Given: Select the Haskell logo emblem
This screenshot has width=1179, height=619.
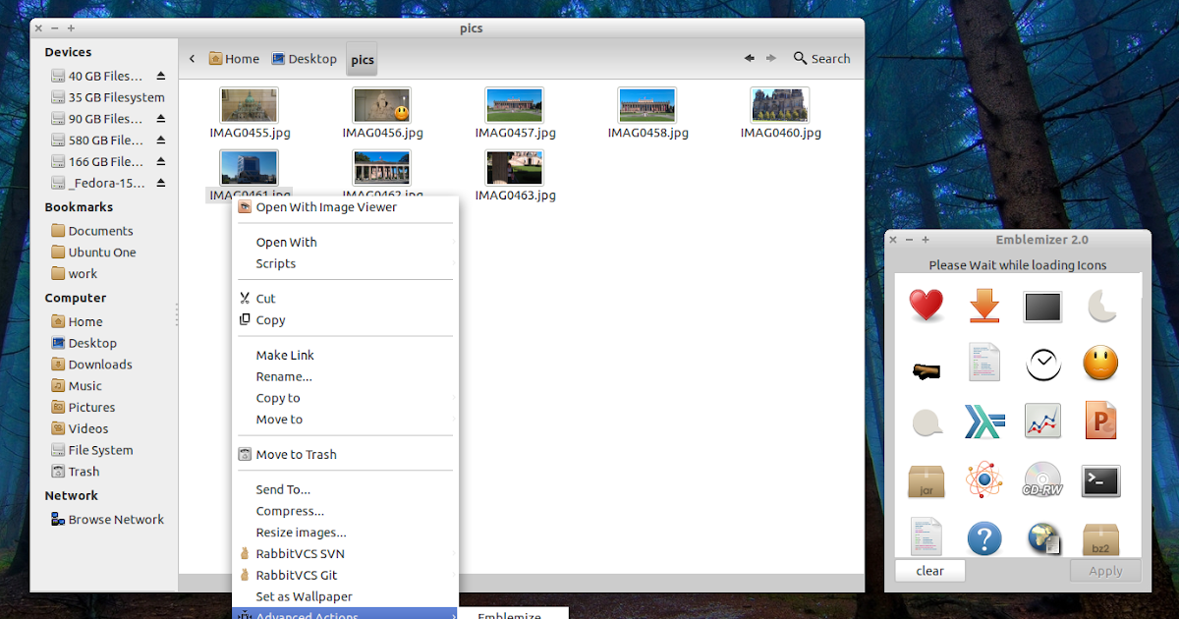Looking at the screenshot, I should coord(984,422).
